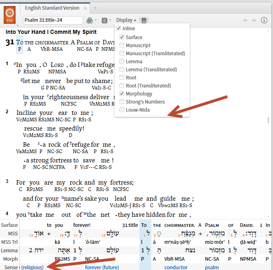Open the visual filters icon

[x=90, y=21]
